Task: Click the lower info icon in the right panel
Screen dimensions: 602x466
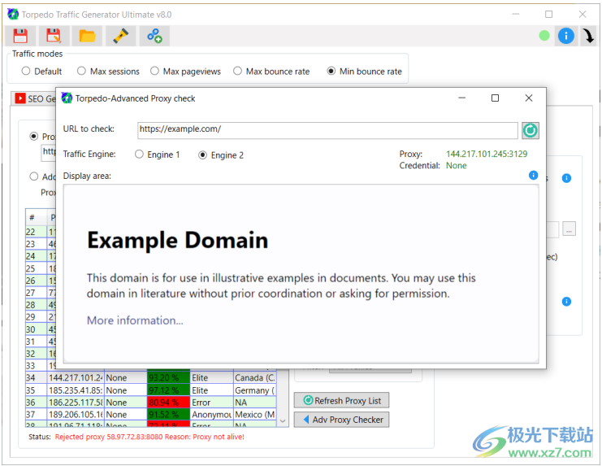Action: click(566, 301)
